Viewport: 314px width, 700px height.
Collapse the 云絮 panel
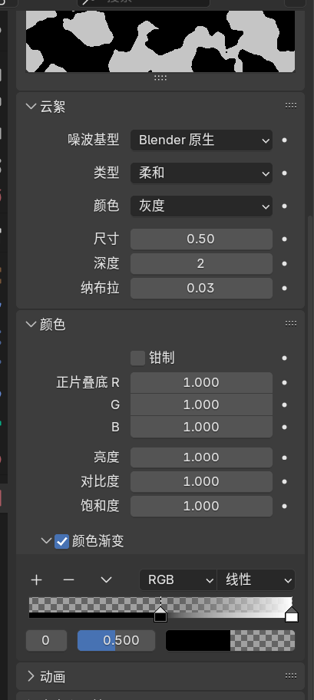tap(31, 107)
